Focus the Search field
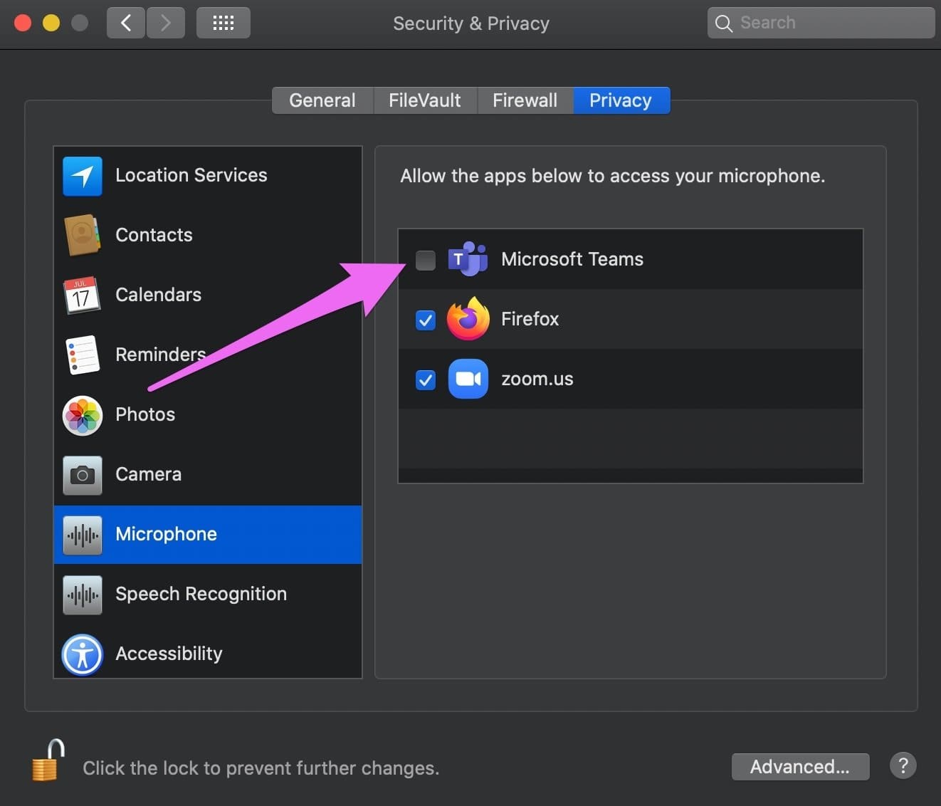941x806 pixels. coord(821,23)
